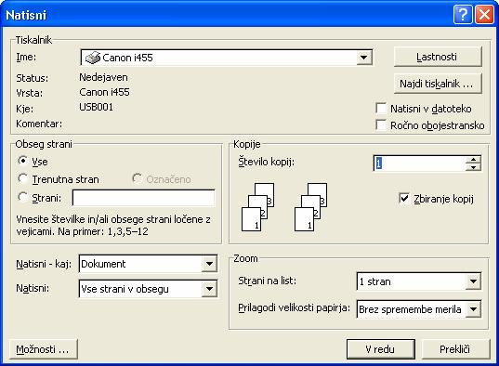Image resolution: width=499 pixels, height=366 pixels.
Task: Select the Strani radio button
Action: (x=23, y=197)
